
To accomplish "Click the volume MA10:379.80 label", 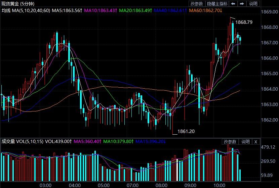I will click(118, 141).
